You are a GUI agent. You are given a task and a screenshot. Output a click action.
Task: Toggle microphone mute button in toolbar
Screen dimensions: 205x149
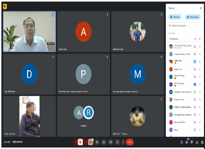click(x=80, y=142)
